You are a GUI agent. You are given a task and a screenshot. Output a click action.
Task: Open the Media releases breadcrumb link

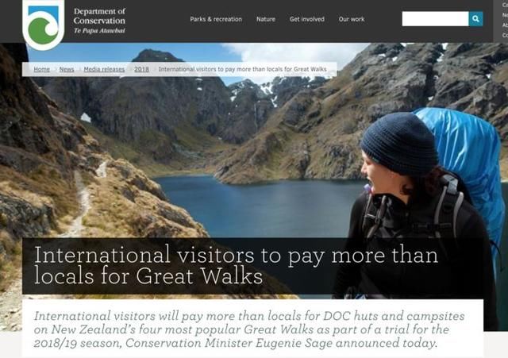(x=104, y=69)
